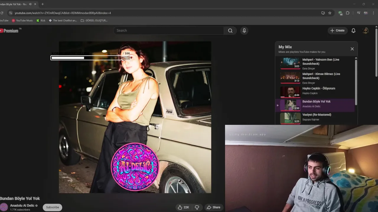Viewport: 378px width, 212px height.
Task: Open the GÖRSEL OLUŞTUR bookmark folder
Action: coord(94,21)
